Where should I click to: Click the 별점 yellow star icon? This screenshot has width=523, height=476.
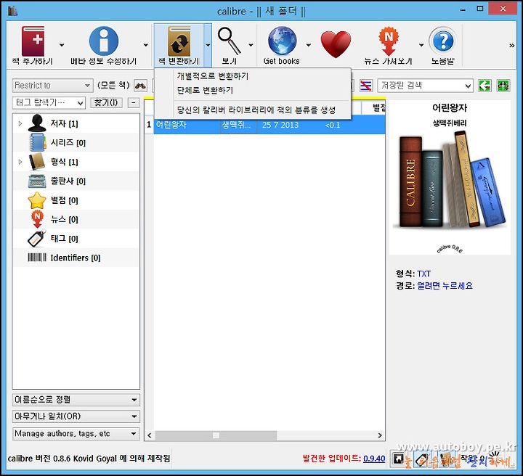coord(37,200)
